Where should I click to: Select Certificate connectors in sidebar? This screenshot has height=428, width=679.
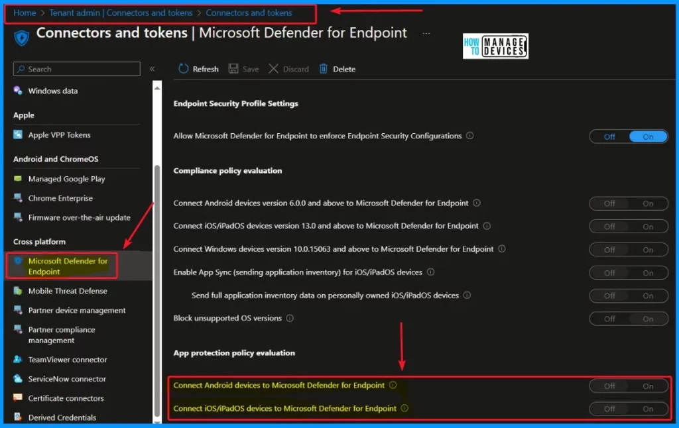tap(66, 398)
